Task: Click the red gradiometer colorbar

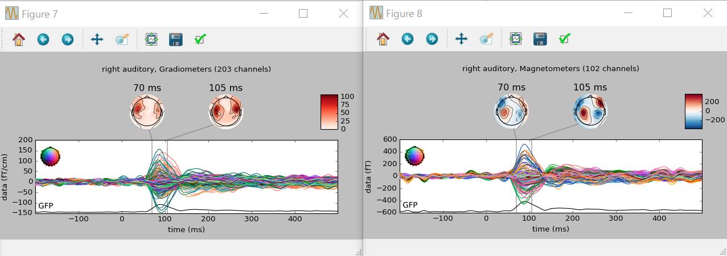Action: point(328,112)
